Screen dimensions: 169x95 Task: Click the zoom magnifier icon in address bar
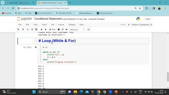coord(135,8)
